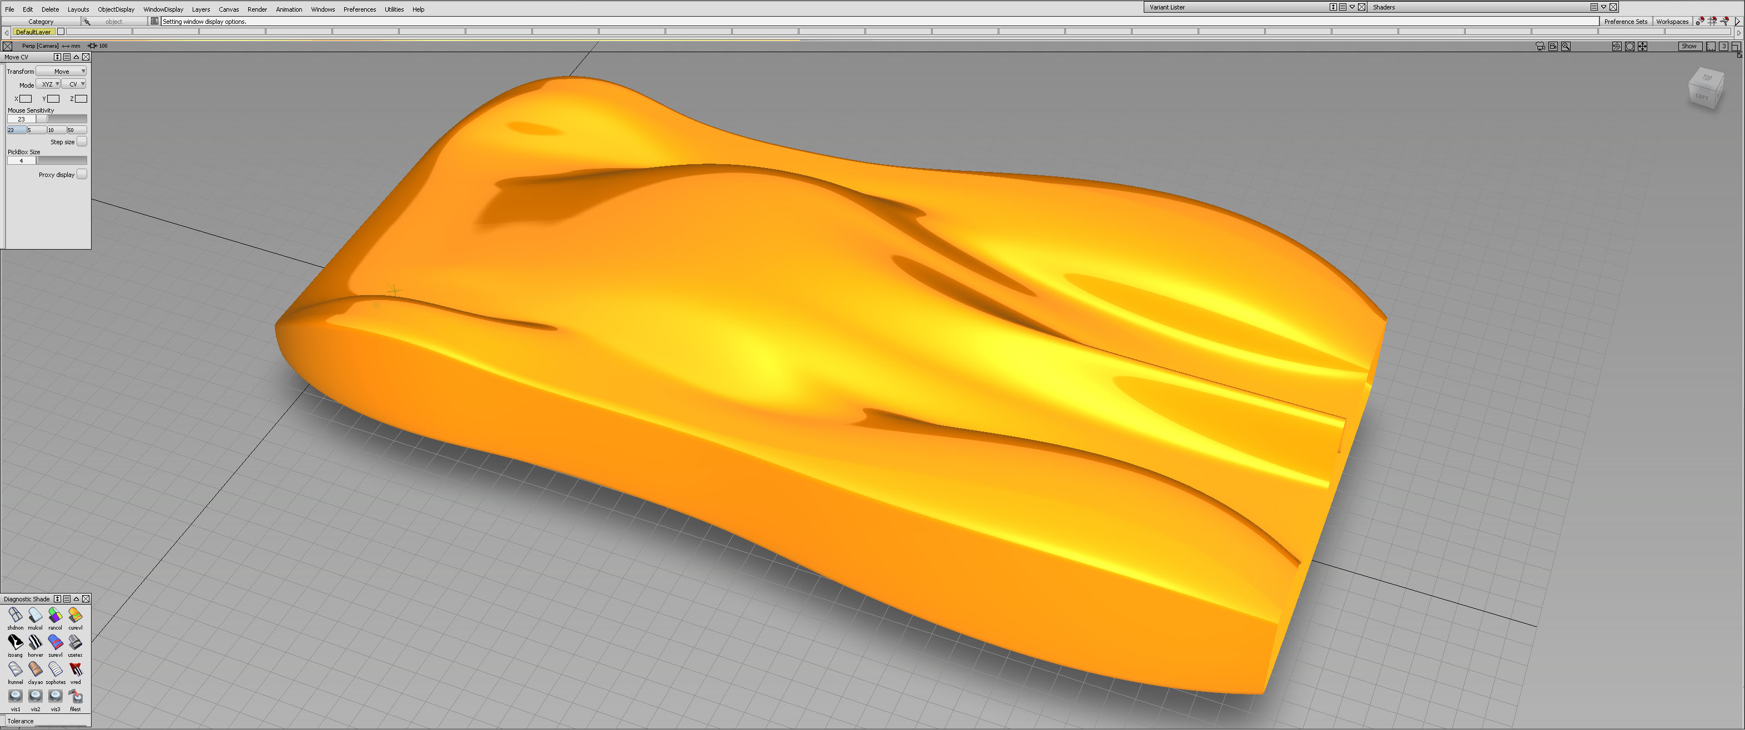Click the viewport zoom magnifier icon
This screenshot has width=1745, height=730.
tap(1566, 46)
